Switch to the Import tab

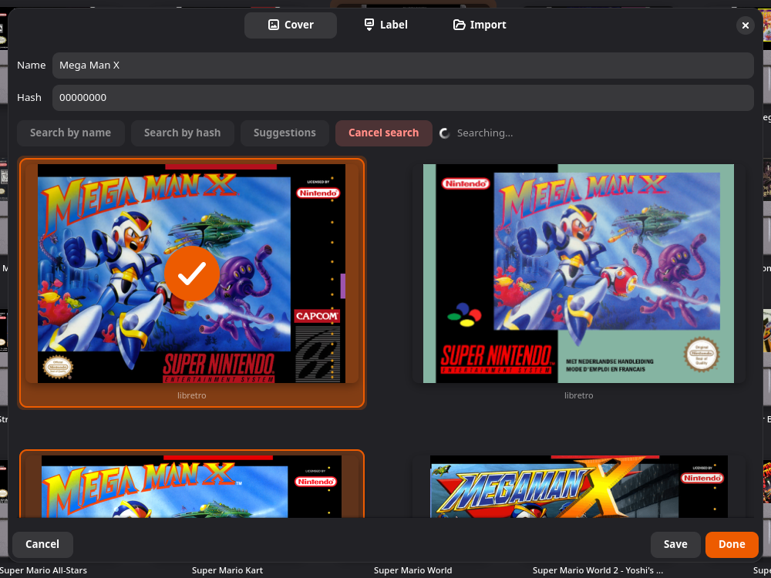tap(480, 25)
